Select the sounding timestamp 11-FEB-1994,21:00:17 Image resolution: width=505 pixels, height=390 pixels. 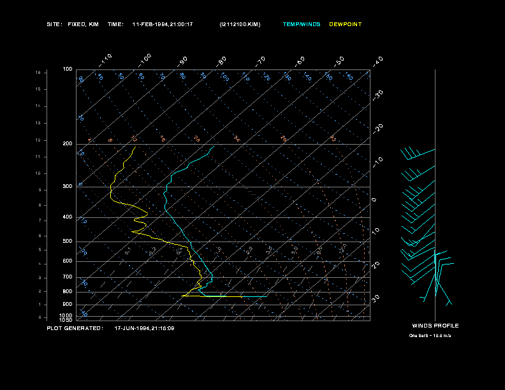coord(163,24)
